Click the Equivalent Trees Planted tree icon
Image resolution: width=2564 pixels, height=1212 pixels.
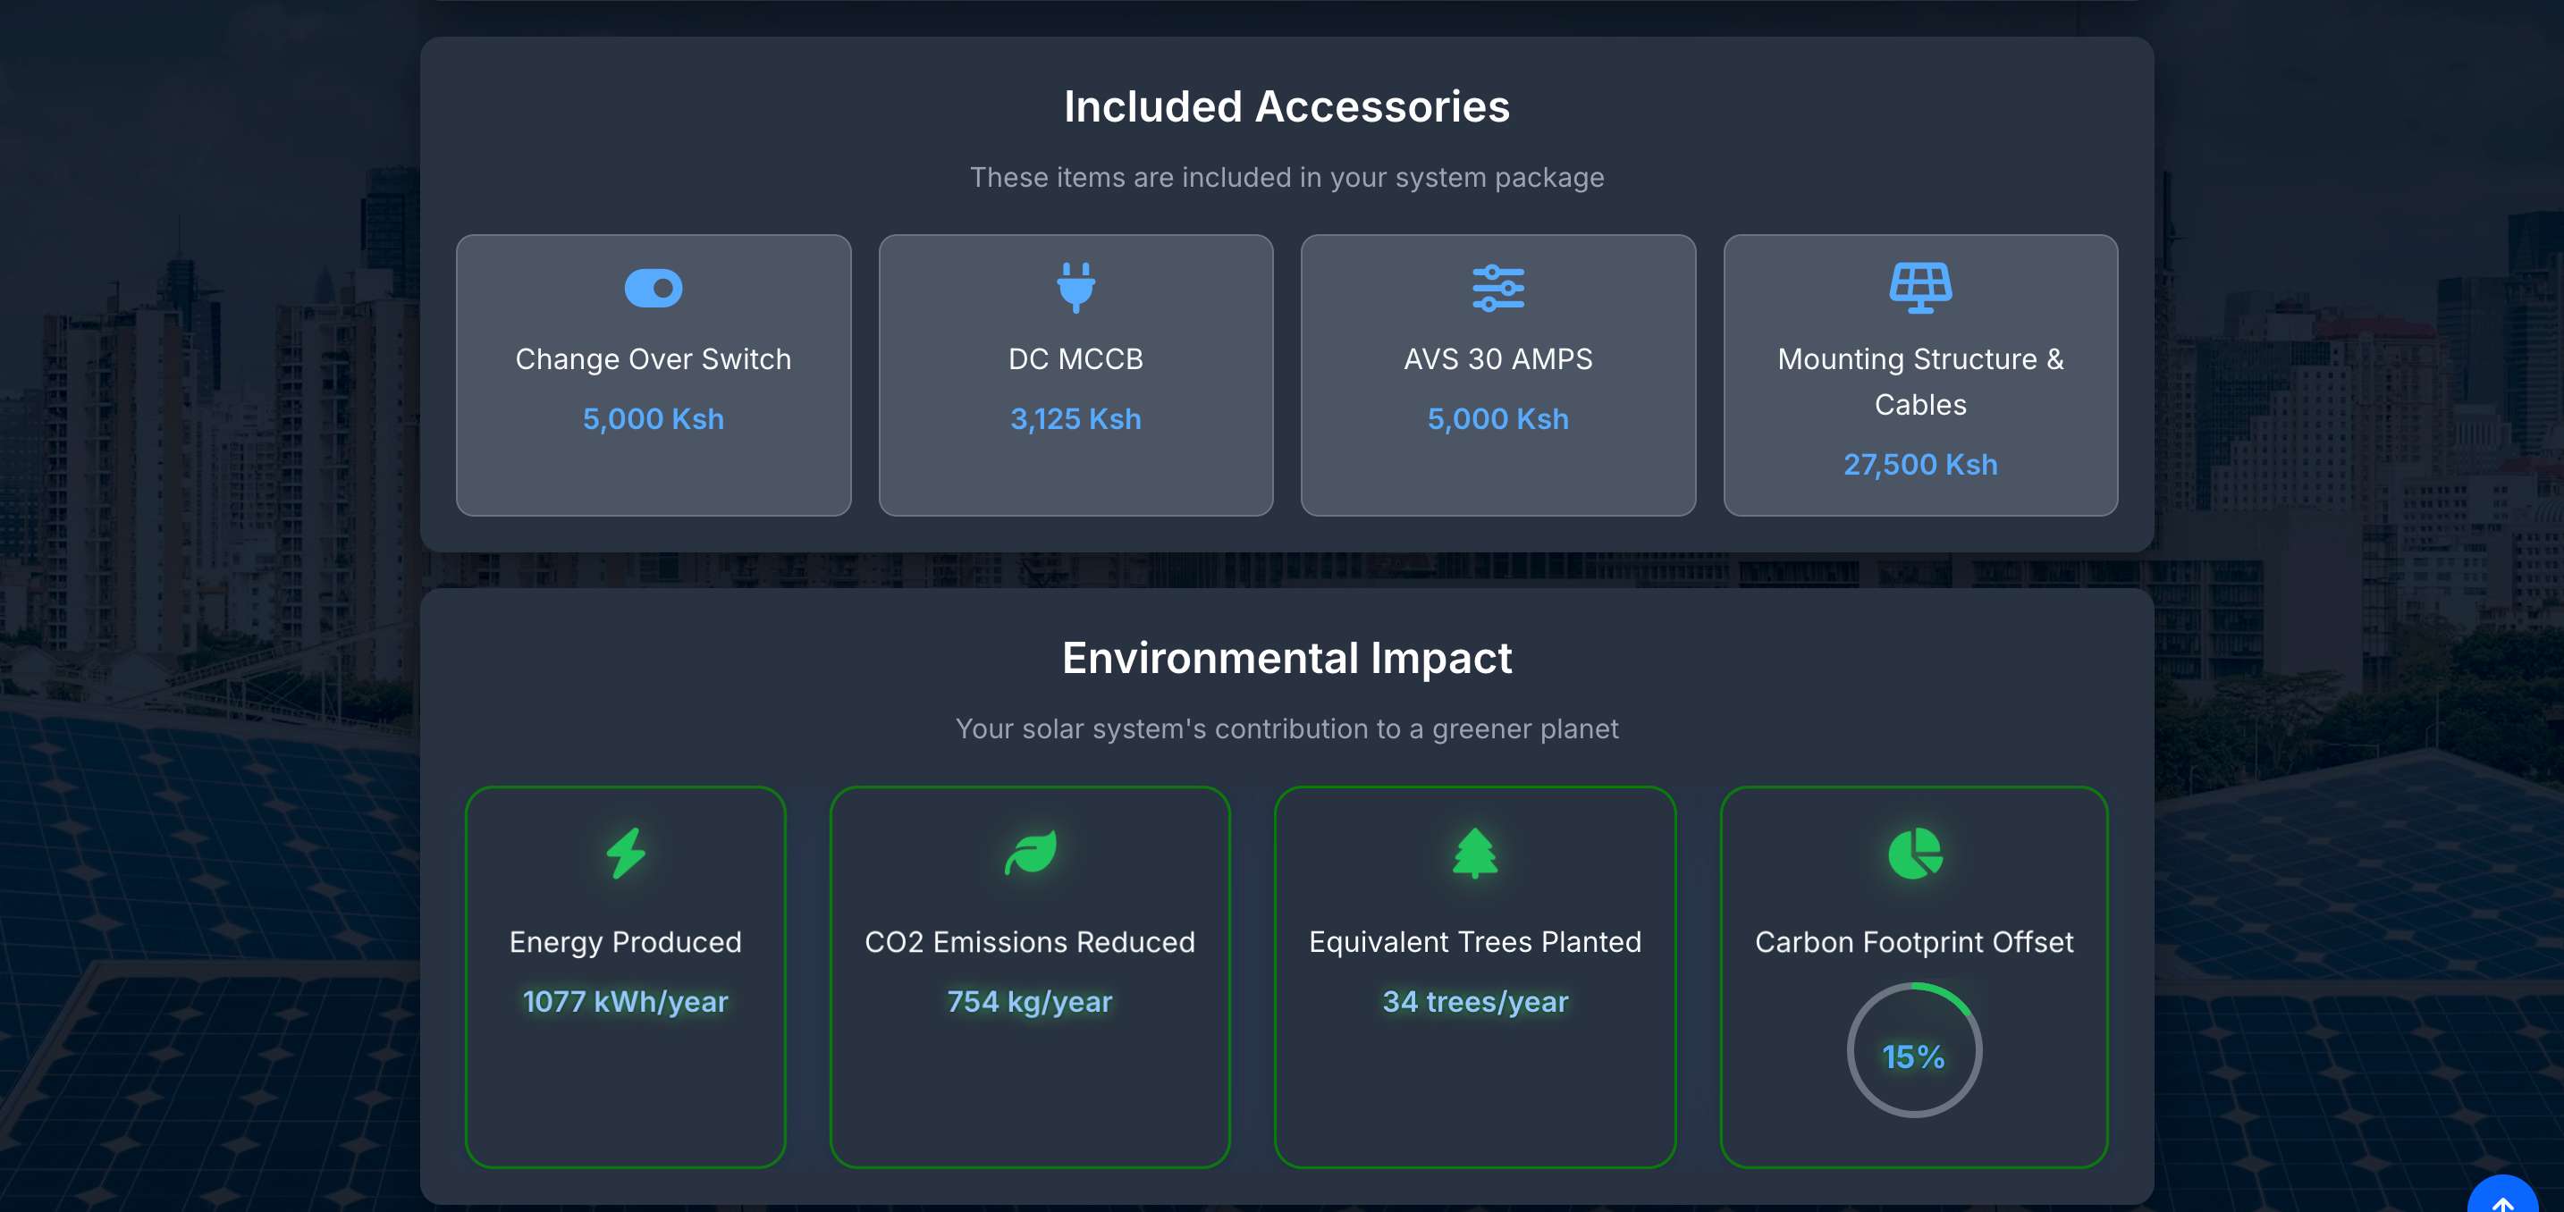click(1474, 853)
